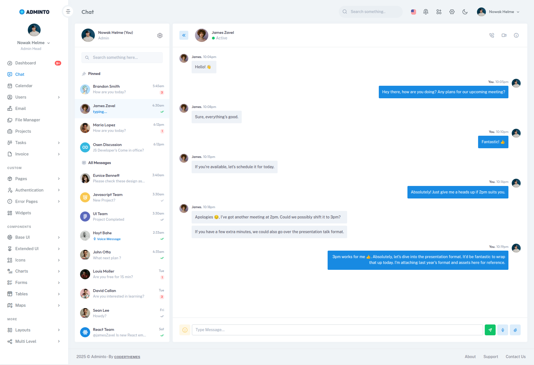Image resolution: width=534 pixels, height=365 pixels.
Task: Open the notifications bell icon
Action: click(x=426, y=12)
